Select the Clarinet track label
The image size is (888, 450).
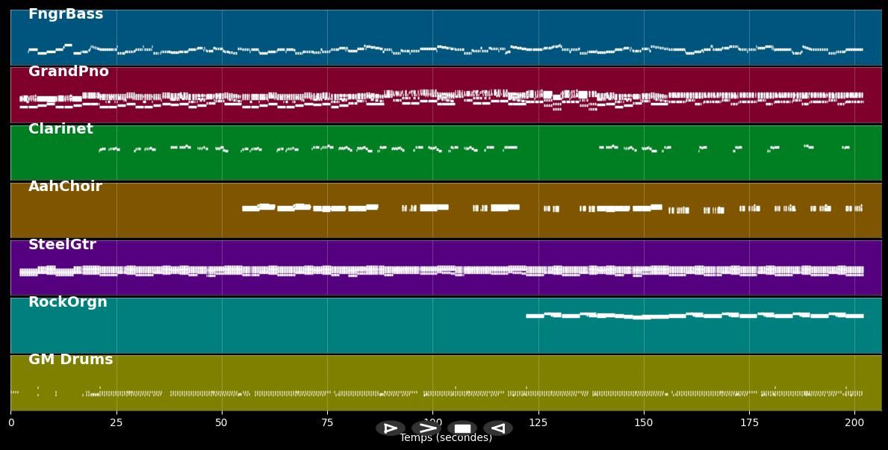(x=60, y=129)
